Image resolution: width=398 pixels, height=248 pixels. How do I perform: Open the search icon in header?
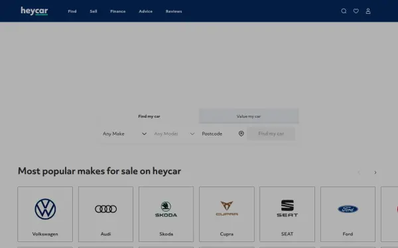pyautogui.click(x=344, y=11)
